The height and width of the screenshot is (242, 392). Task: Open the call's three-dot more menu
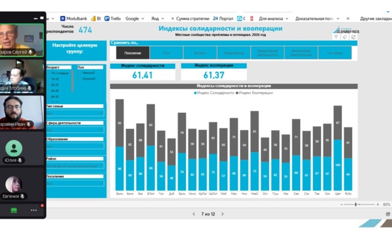point(34,210)
